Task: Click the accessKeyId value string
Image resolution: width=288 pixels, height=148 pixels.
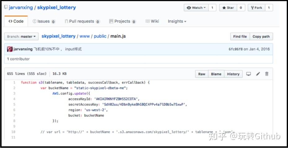Action: pos(116,99)
